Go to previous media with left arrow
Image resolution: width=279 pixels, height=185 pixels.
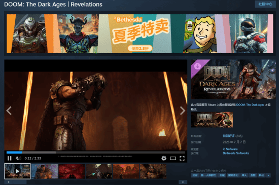[9, 110]
